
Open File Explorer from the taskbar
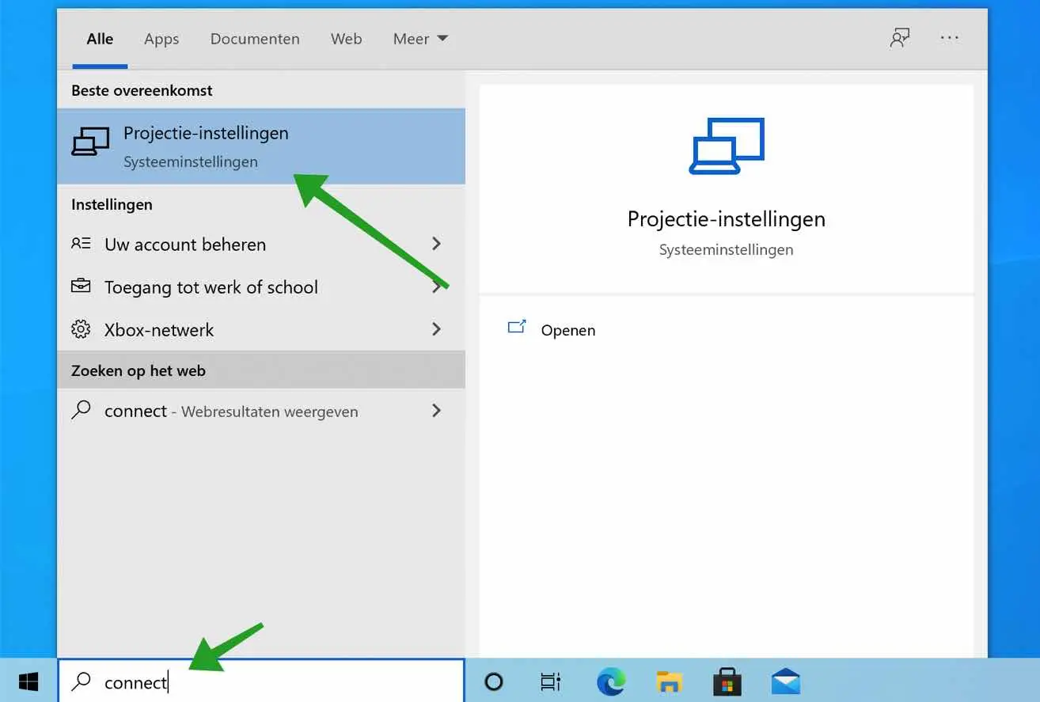pyautogui.click(x=670, y=681)
